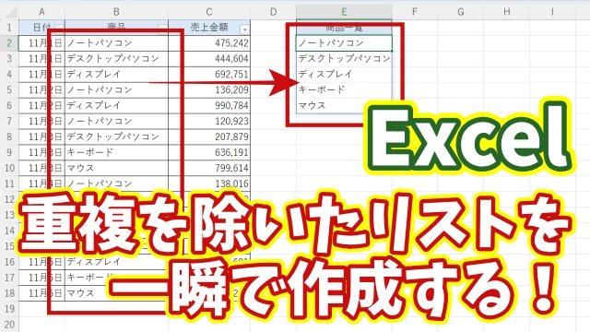
Task: Select row 6 header
Action: [9, 105]
